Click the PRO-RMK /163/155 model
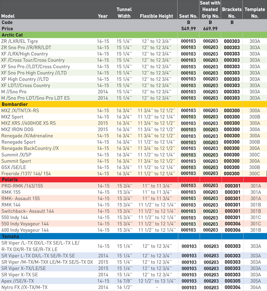Screen dimensions: 267x291 click(22, 186)
